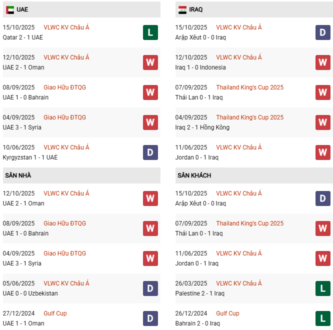Click the IRAQ team name header
Image resolution: width=333 pixels, height=330 pixels.
(x=196, y=9)
